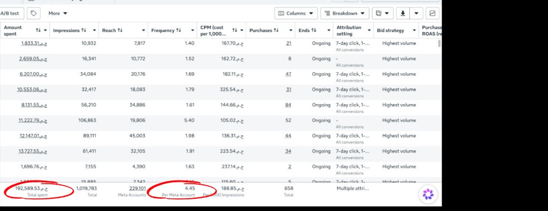Screen dimensions: 548x211
Task: Open total reach 229,101 link
Action: pyautogui.click(x=138, y=189)
